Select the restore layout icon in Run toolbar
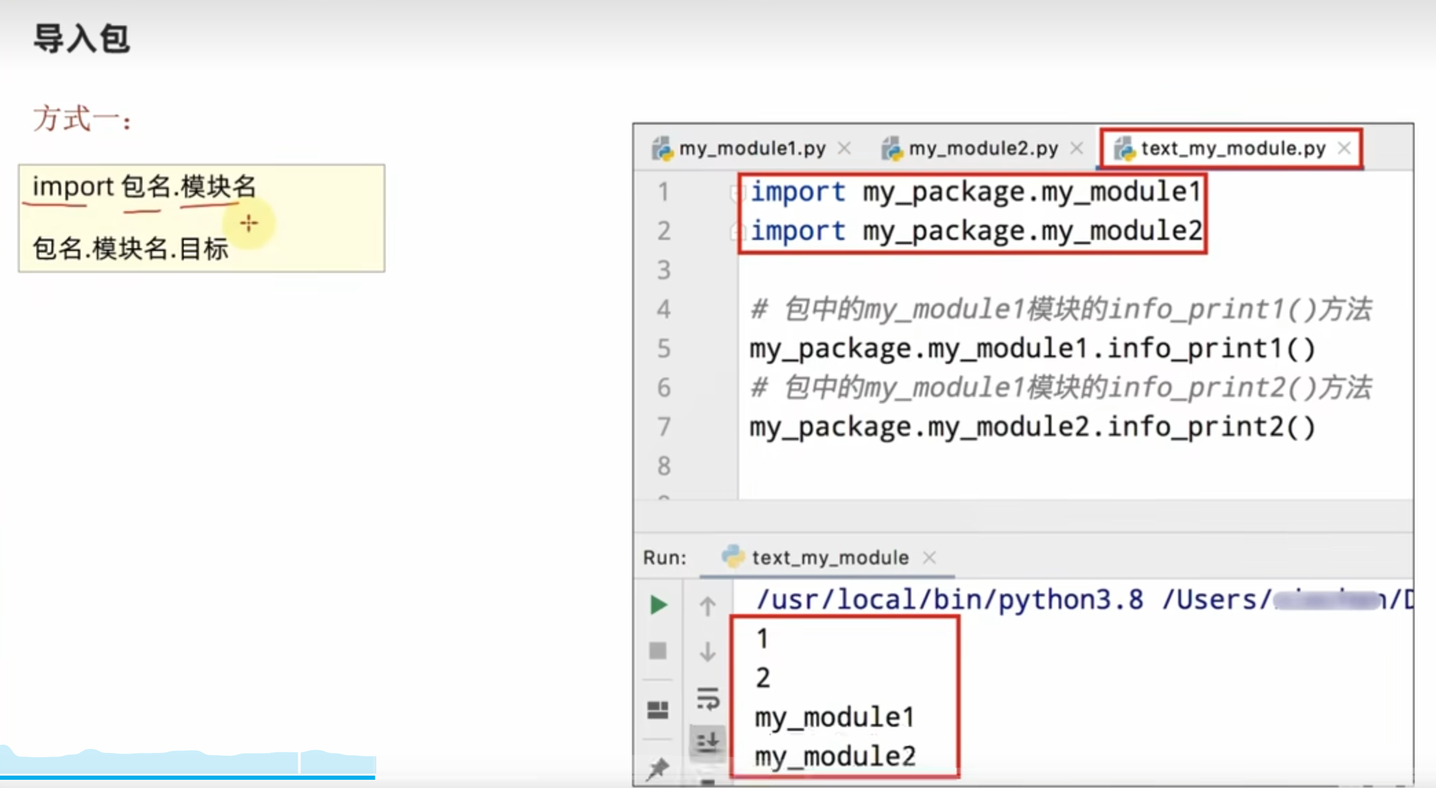 (x=658, y=710)
